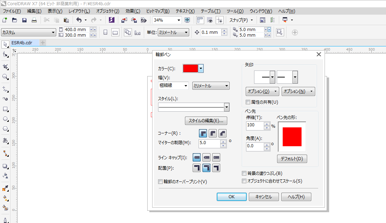Click the マイターの制限 value field
This screenshot has width=386, height=223.
point(209,143)
